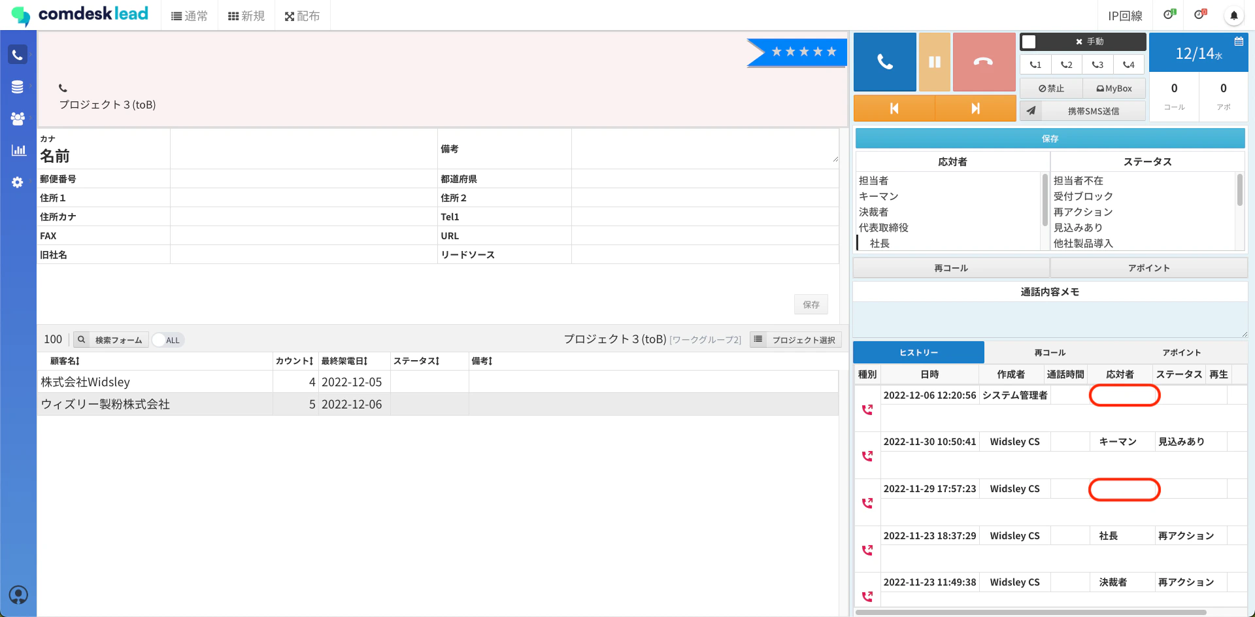Select the ウィズリー製粉株式会社 customer row

(x=438, y=404)
